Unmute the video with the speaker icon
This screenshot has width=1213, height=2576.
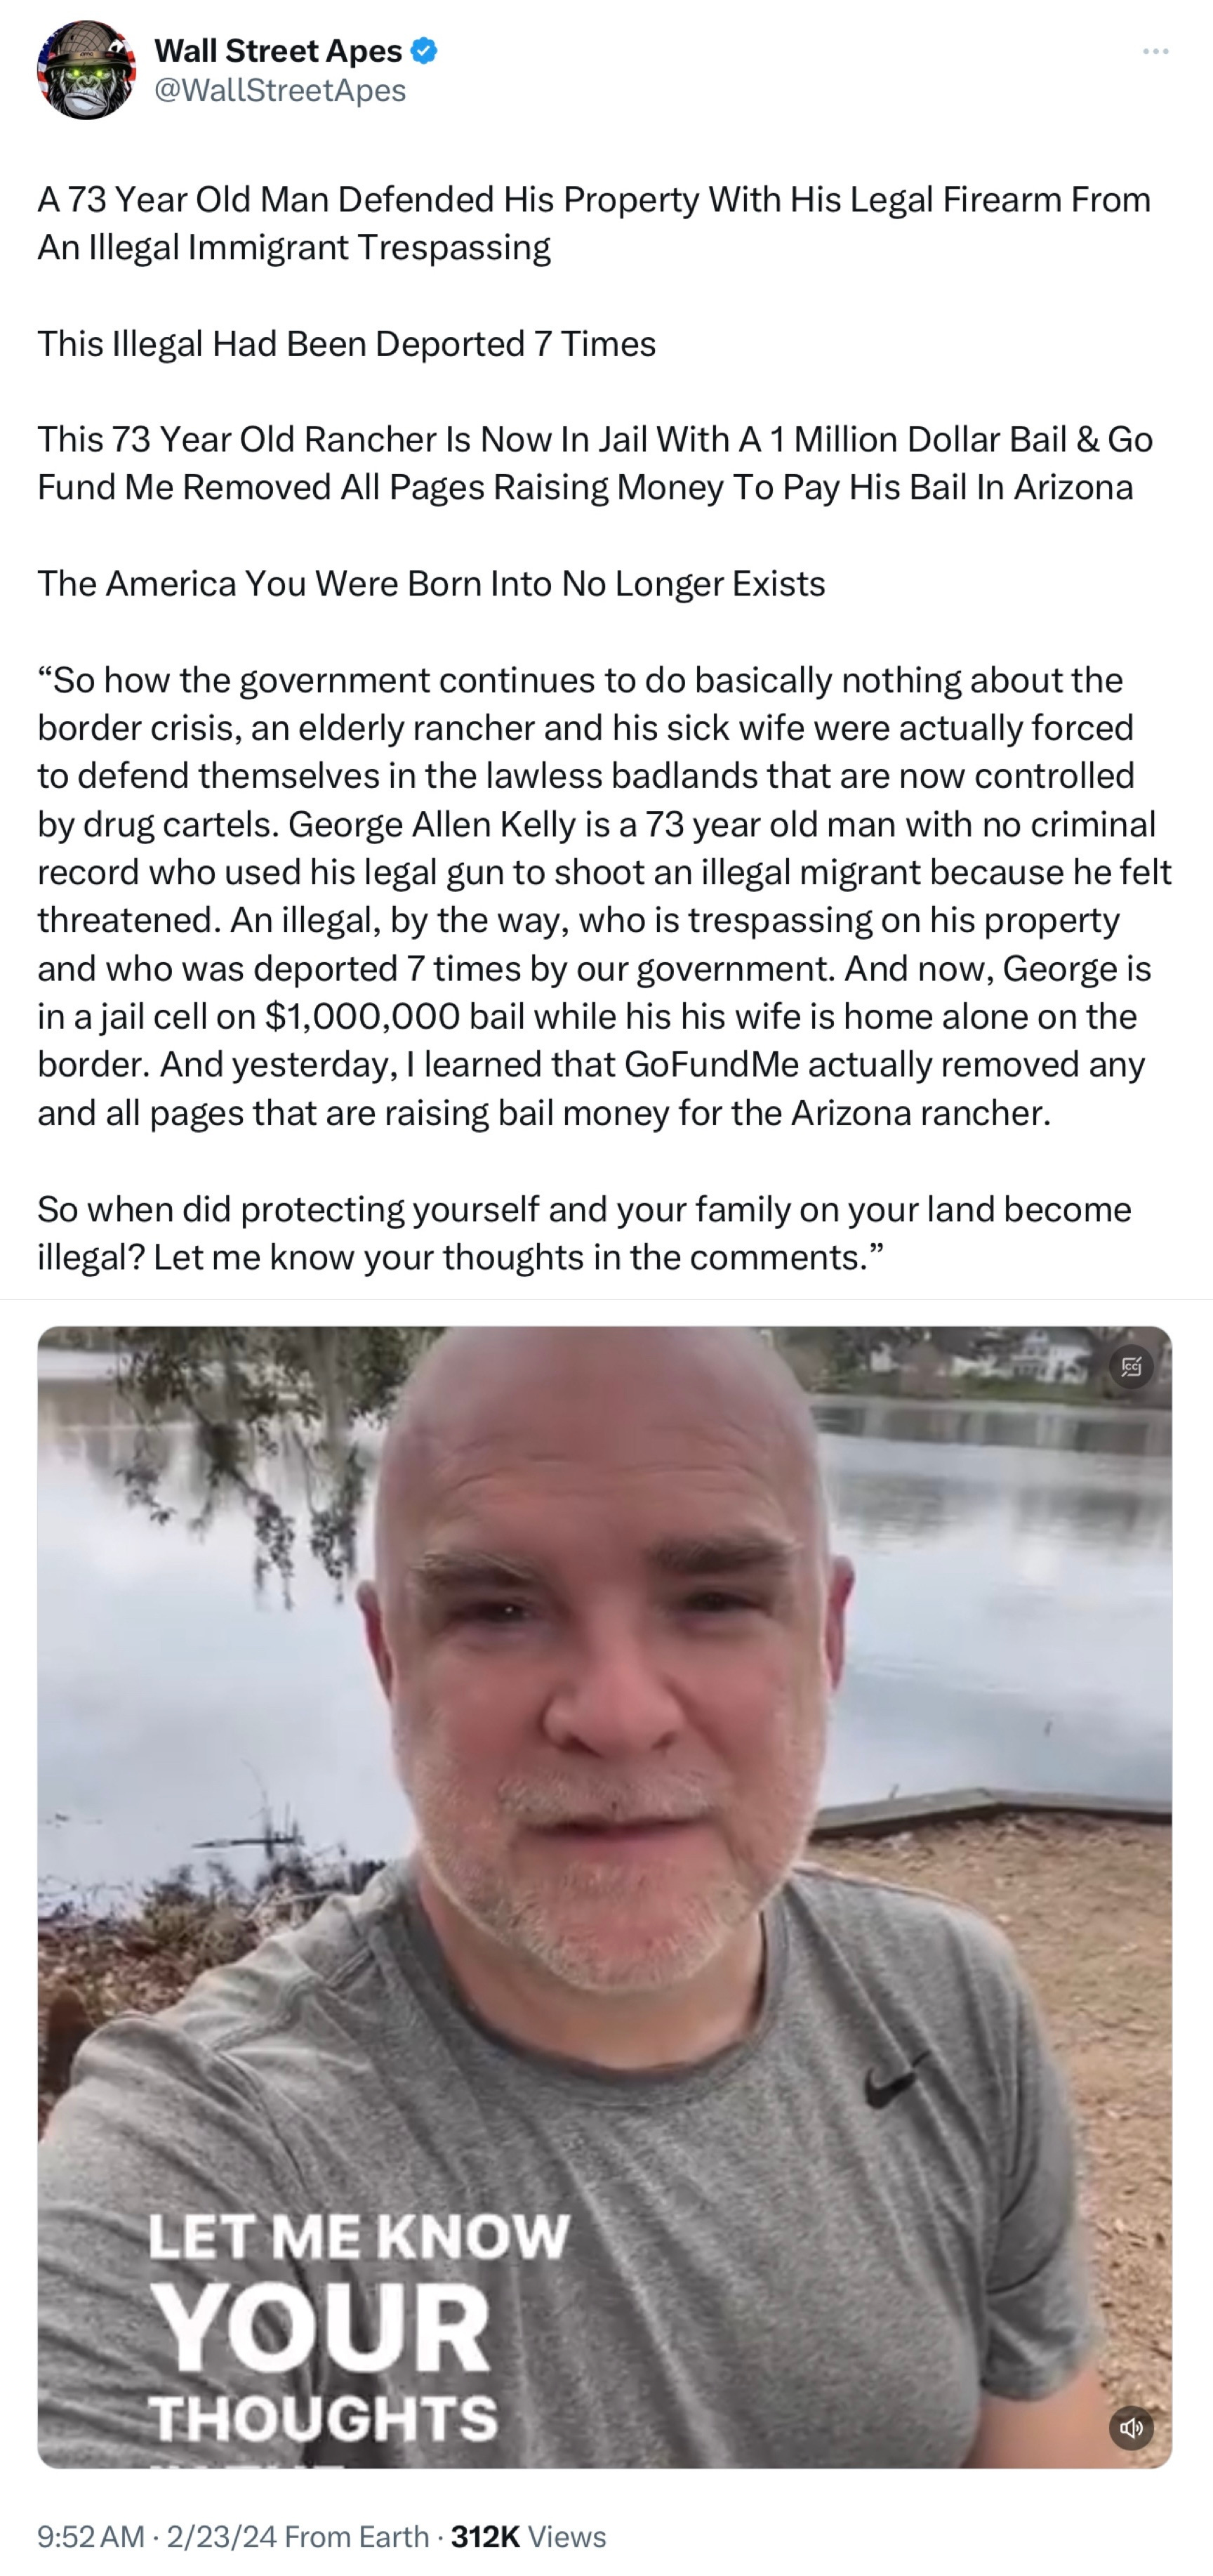coord(1131,2427)
